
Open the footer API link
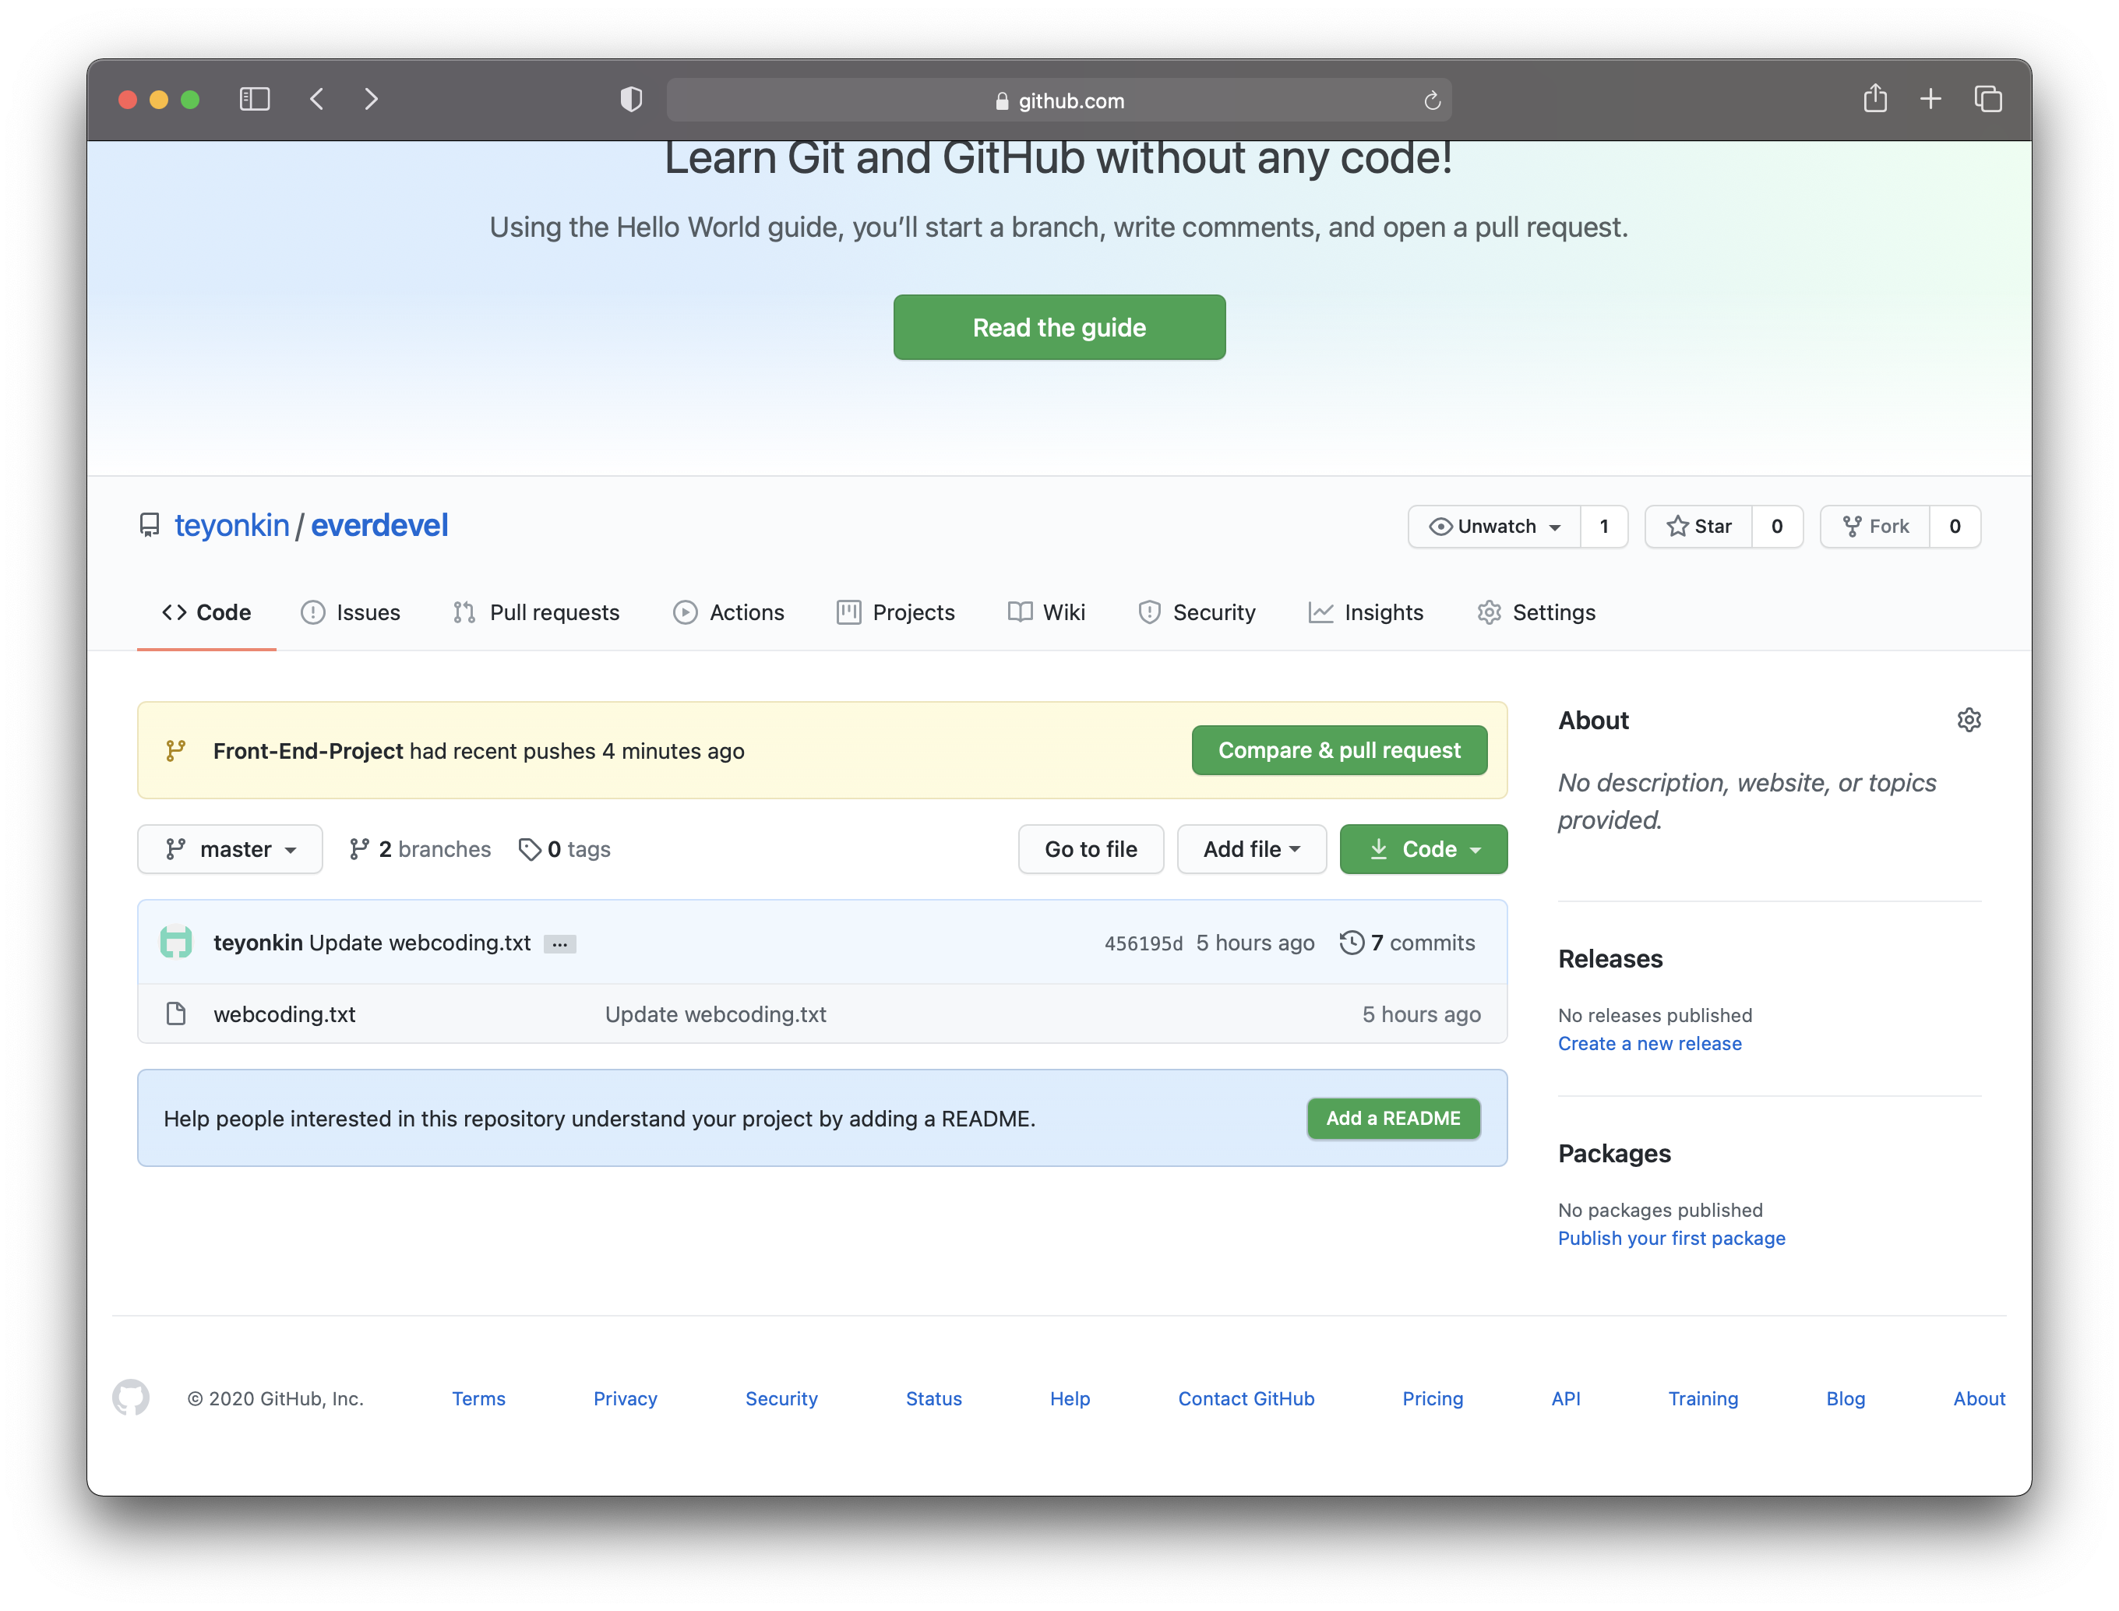(x=1566, y=1398)
